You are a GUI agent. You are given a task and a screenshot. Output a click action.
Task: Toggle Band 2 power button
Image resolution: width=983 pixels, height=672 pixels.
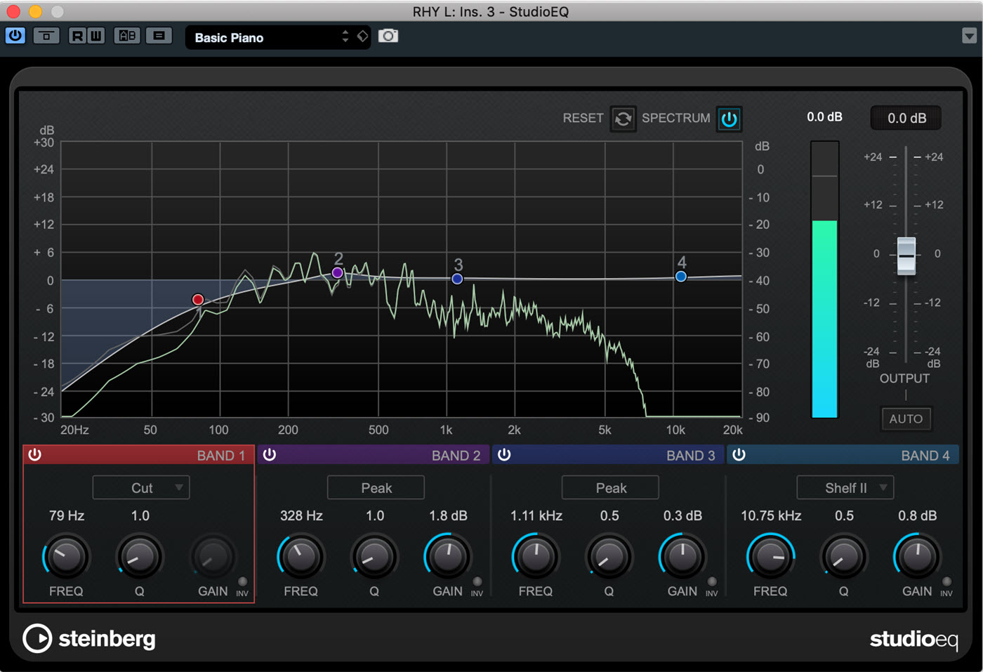pos(269,455)
